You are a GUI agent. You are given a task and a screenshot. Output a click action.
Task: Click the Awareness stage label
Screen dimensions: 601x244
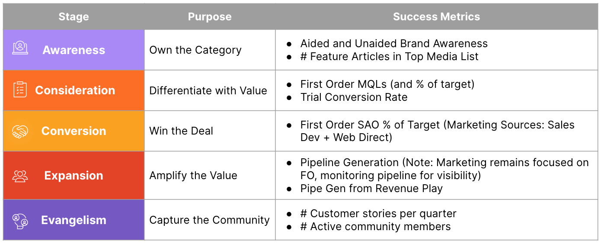point(74,50)
